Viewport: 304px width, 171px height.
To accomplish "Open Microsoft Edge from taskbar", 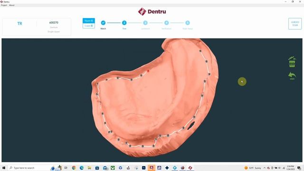I will (x=82, y=168).
